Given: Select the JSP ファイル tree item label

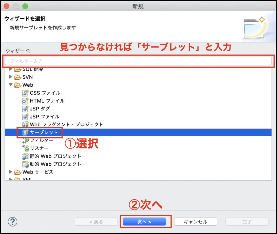Looking at the screenshot, I should [x=45, y=117].
